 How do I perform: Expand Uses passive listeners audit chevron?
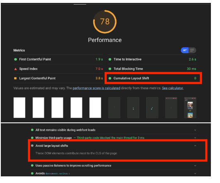tap(195, 166)
